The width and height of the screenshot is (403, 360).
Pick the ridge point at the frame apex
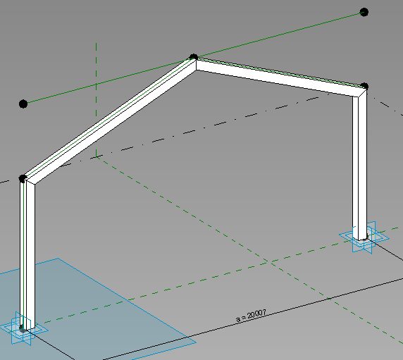click(193, 57)
